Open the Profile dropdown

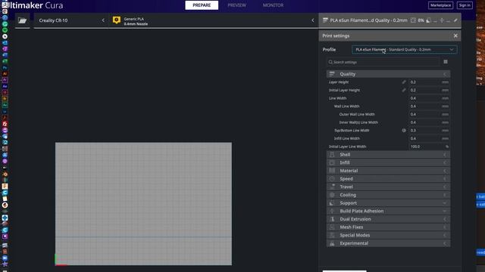(x=404, y=49)
